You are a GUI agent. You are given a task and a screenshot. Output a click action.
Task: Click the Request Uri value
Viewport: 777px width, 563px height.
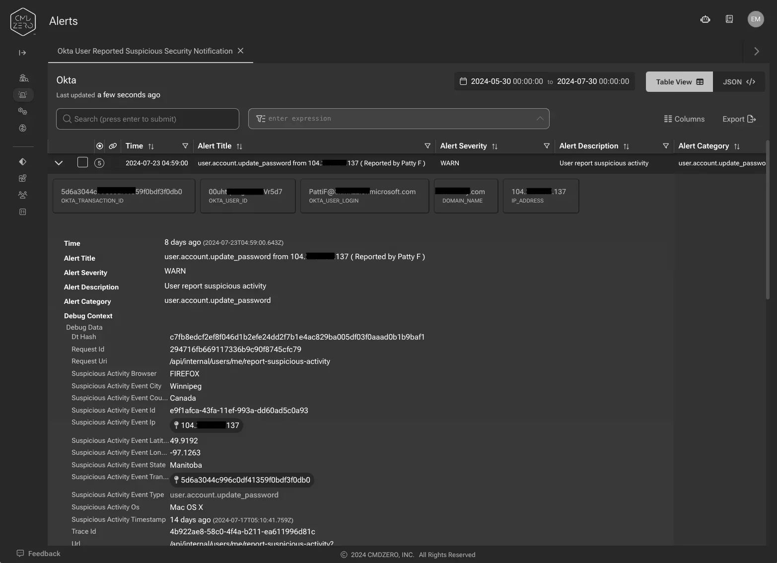coord(250,361)
